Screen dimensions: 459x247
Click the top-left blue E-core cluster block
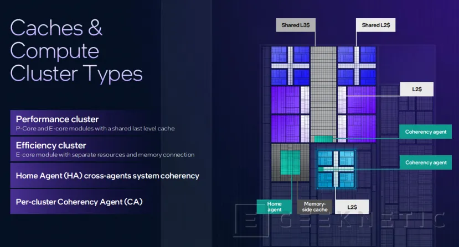[x=290, y=65]
